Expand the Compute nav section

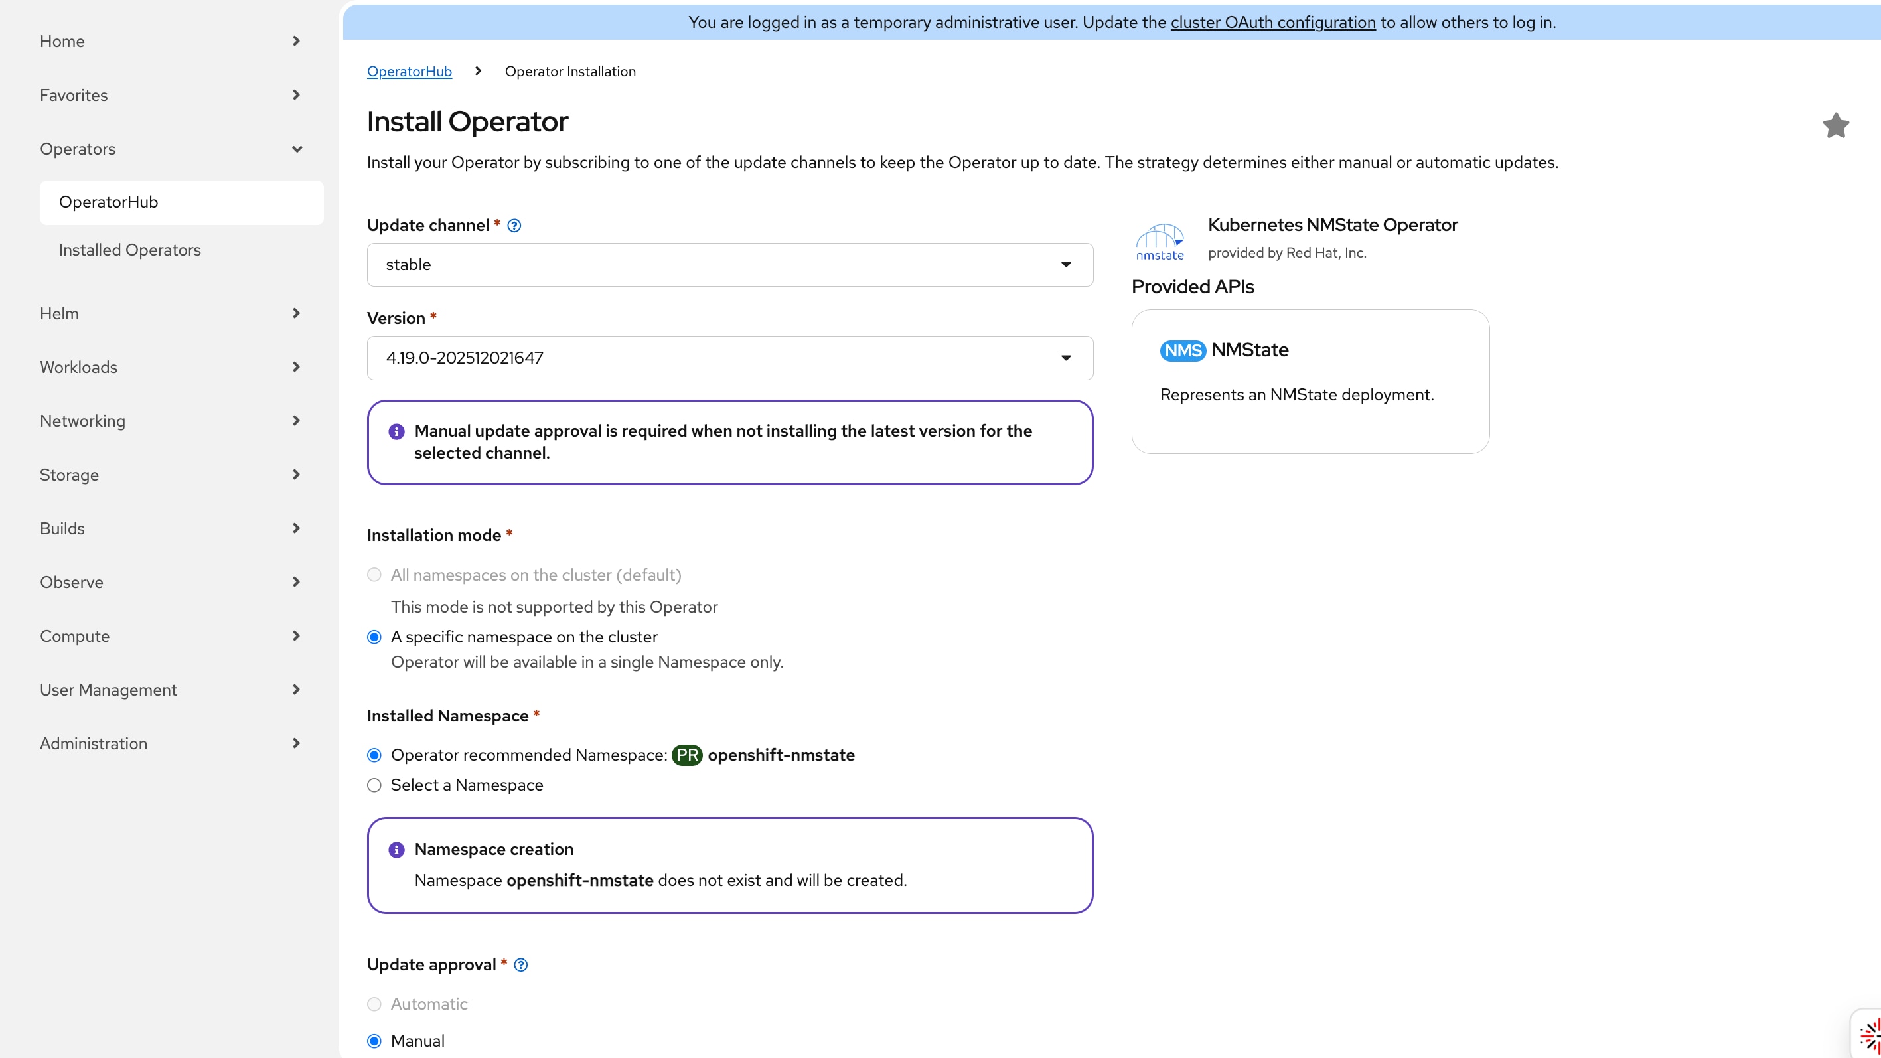(x=169, y=636)
